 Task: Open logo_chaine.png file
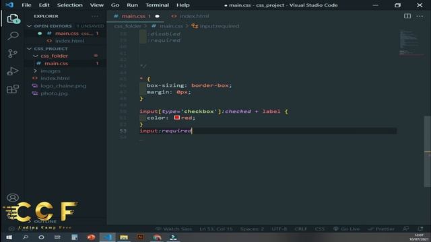coord(63,86)
